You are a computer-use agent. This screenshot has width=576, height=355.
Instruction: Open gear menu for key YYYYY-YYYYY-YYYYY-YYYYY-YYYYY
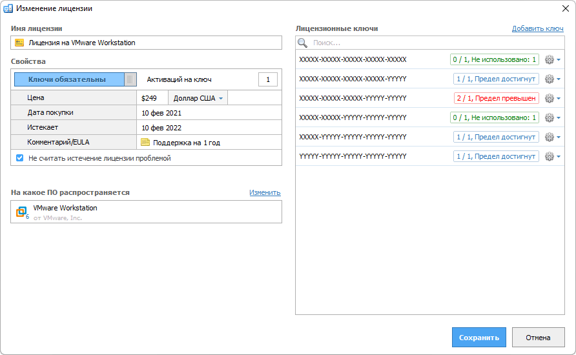(x=550, y=156)
